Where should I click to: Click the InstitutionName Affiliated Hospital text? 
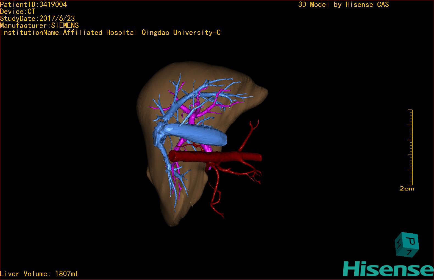pos(110,33)
